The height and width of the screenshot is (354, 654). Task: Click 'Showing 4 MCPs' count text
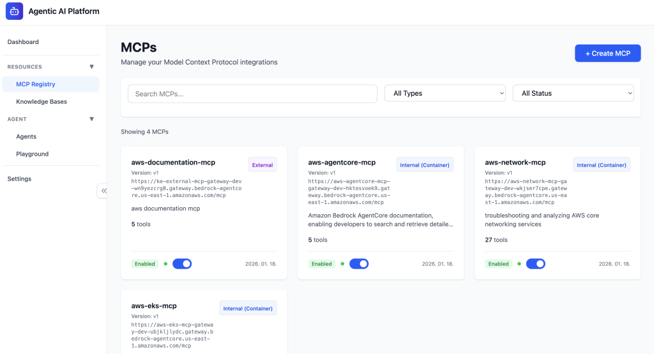click(145, 131)
